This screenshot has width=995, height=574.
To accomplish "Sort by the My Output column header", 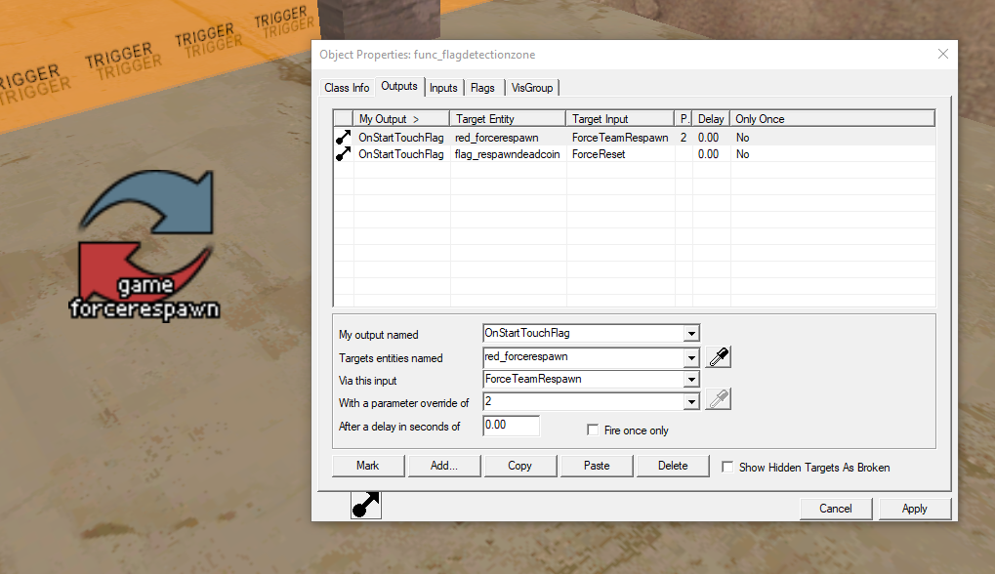I will [401, 118].
